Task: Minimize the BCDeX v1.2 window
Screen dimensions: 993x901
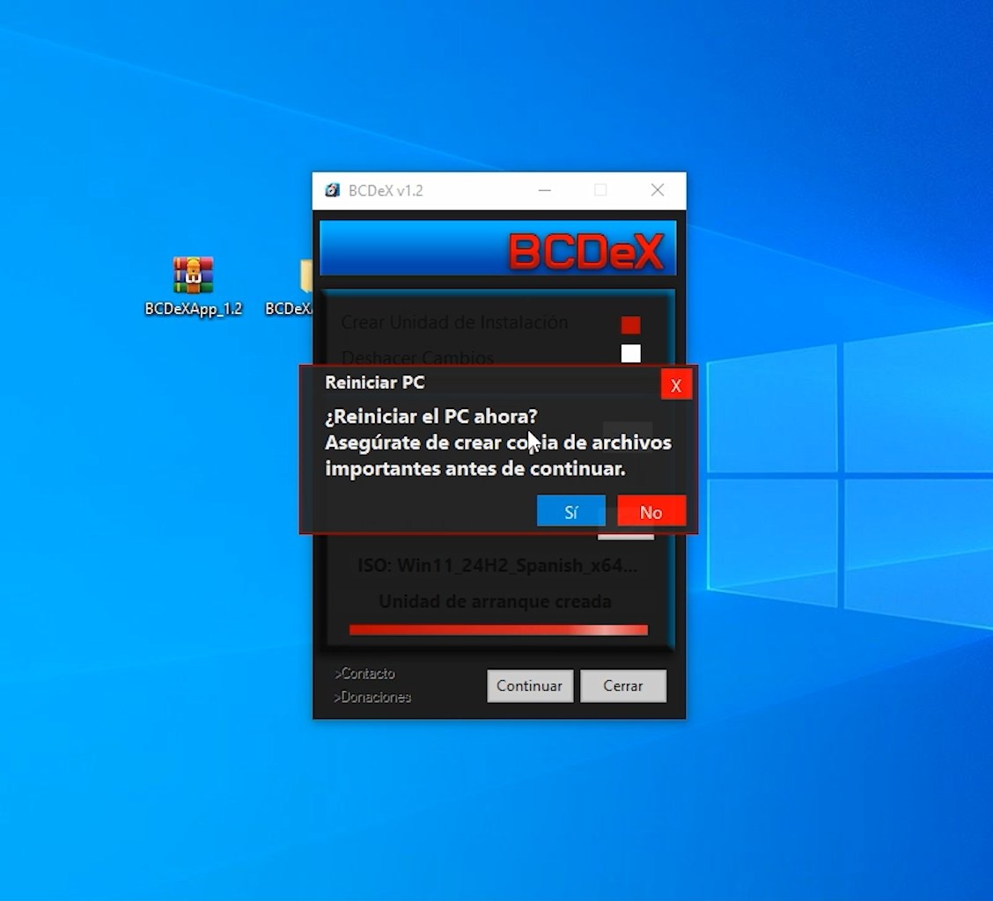Action: point(545,190)
